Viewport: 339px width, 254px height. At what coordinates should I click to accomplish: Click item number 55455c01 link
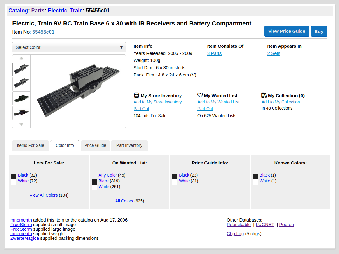[x=43, y=32]
